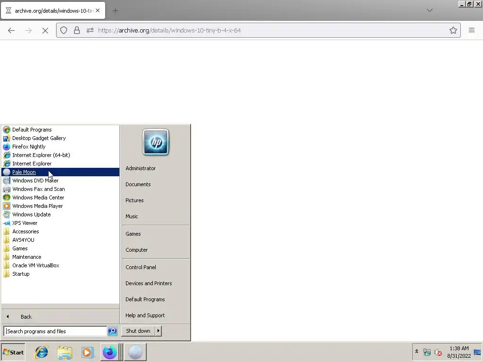Screen dimensions: 483x362
Task: Click the Start button on the taskbar
Action: [x=13, y=352]
